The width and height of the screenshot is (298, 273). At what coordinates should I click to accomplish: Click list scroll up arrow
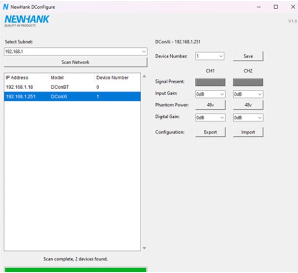pos(144,76)
